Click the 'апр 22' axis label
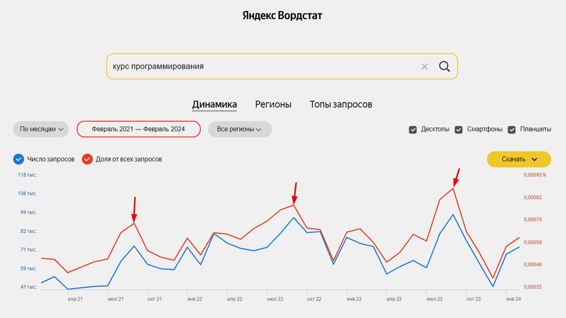Viewport: 566px width, 318px height. [x=235, y=299]
